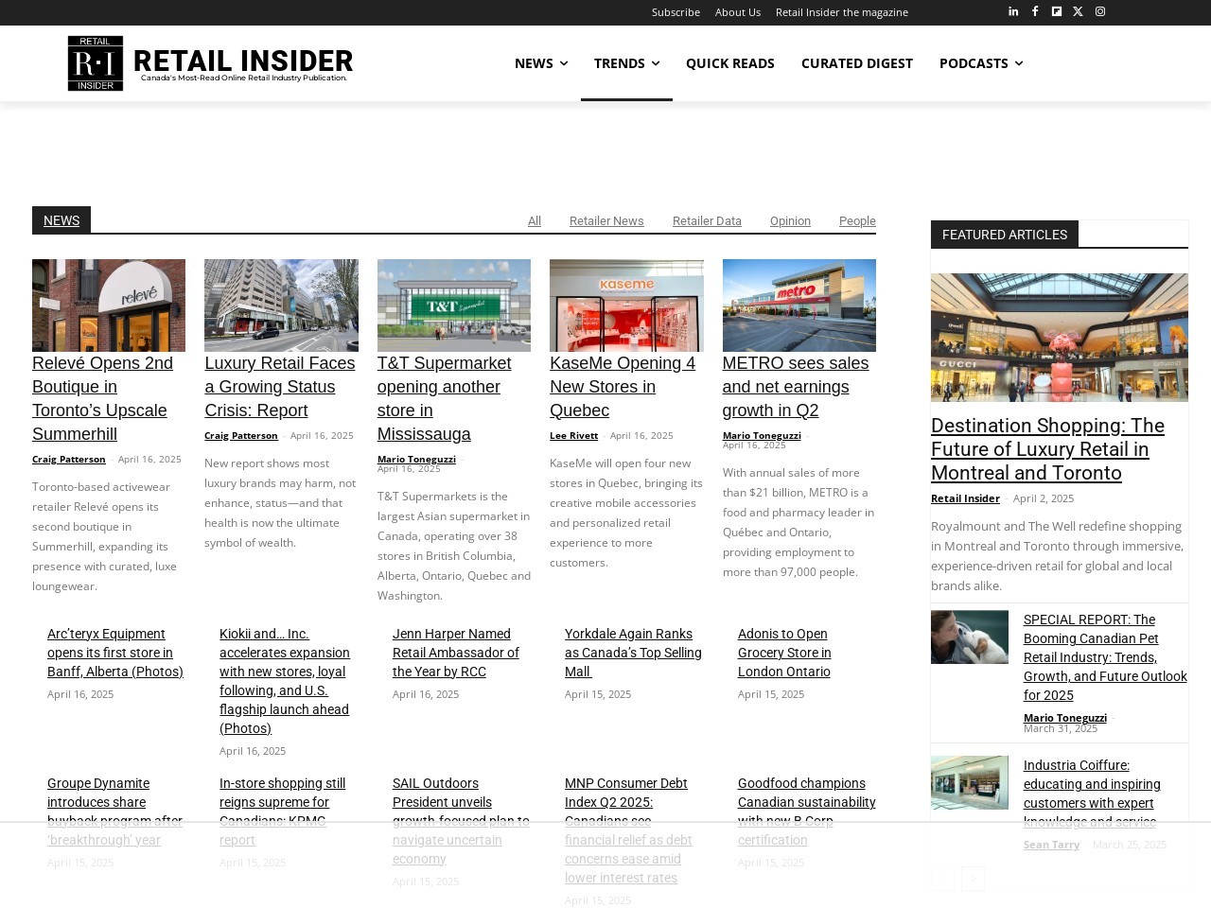Expand the Trends menu chevron
The height and width of the screenshot is (908, 1211).
click(x=656, y=63)
